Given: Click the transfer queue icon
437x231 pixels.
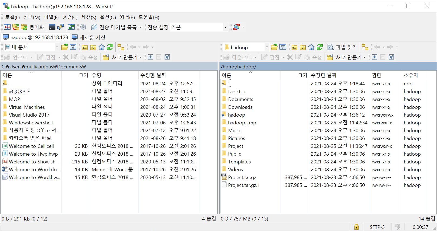Looking at the screenshot, I should [x=94, y=27].
